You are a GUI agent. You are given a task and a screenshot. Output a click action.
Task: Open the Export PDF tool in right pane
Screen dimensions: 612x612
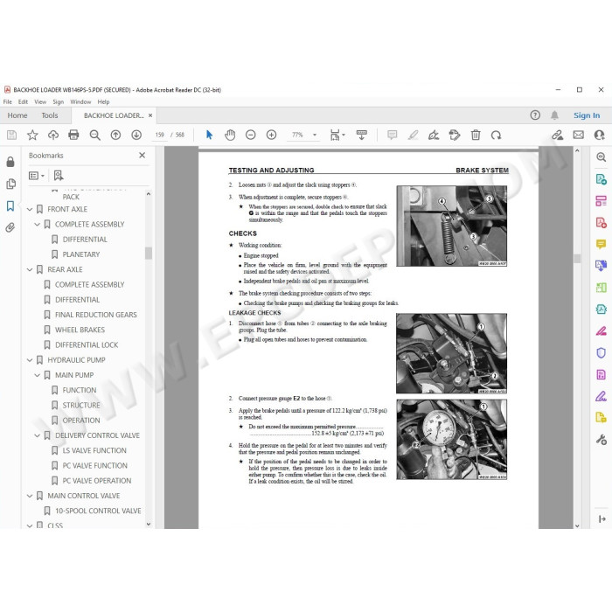pyautogui.click(x=602, y=180)
